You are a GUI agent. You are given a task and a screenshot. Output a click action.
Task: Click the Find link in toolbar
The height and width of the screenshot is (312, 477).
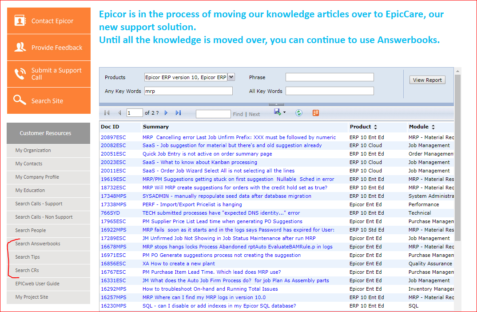pyautogui.click(x=238, y=114)
